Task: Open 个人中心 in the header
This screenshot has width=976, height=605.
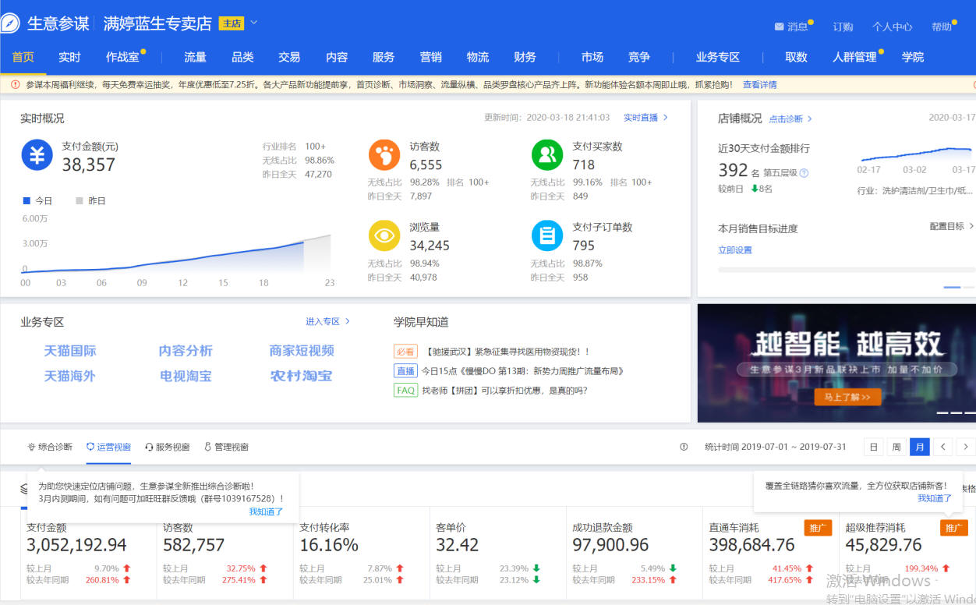Action: 892,27
